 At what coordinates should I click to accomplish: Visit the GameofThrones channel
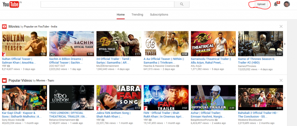(247, 66)
